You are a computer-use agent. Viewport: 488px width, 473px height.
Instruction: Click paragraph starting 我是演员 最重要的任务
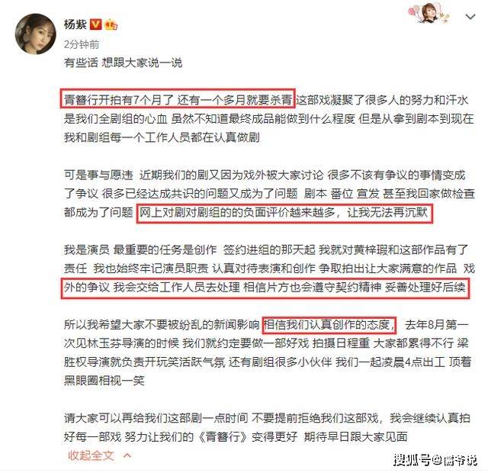point(269,269)
